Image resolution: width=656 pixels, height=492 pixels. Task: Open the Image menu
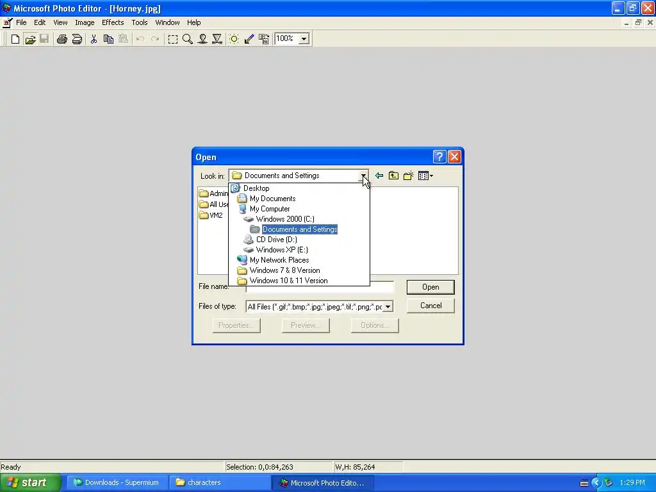click(85, 22)
